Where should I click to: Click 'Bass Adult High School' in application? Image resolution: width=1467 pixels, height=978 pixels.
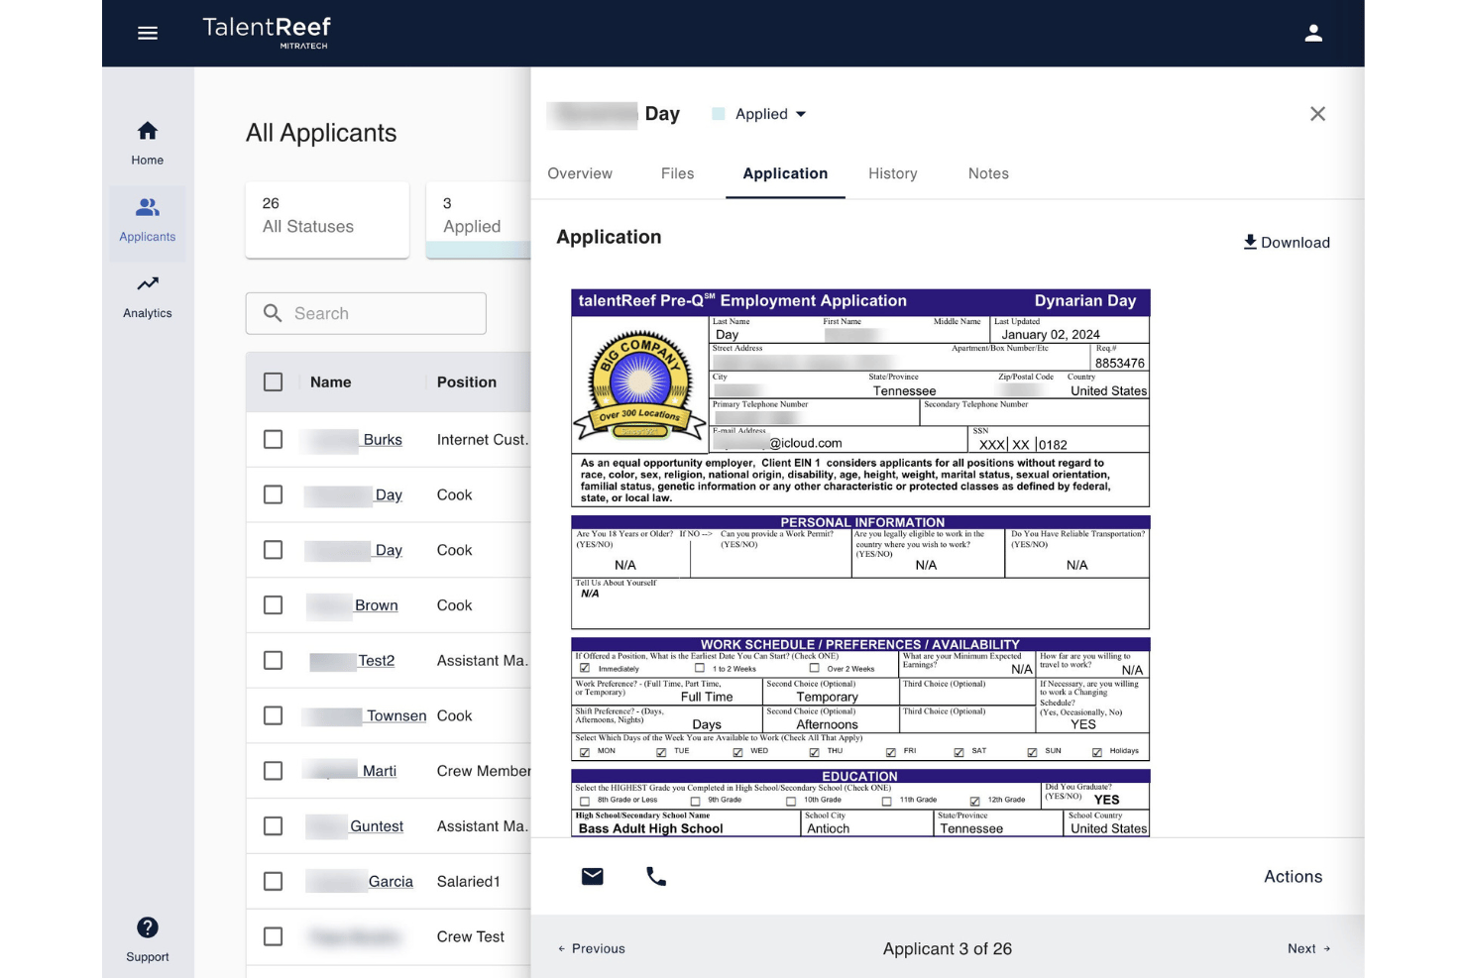click(x=650, y=828)
